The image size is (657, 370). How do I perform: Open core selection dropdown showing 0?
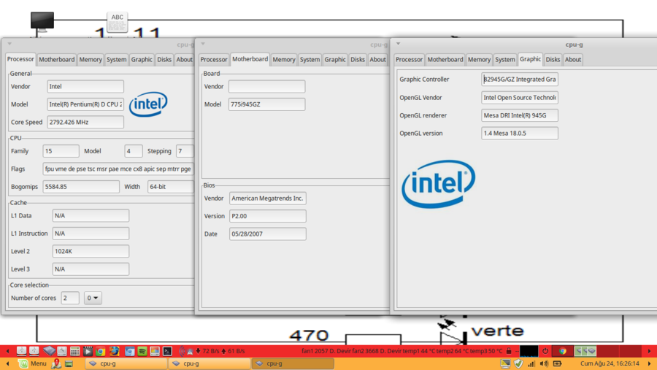point(93,298)
